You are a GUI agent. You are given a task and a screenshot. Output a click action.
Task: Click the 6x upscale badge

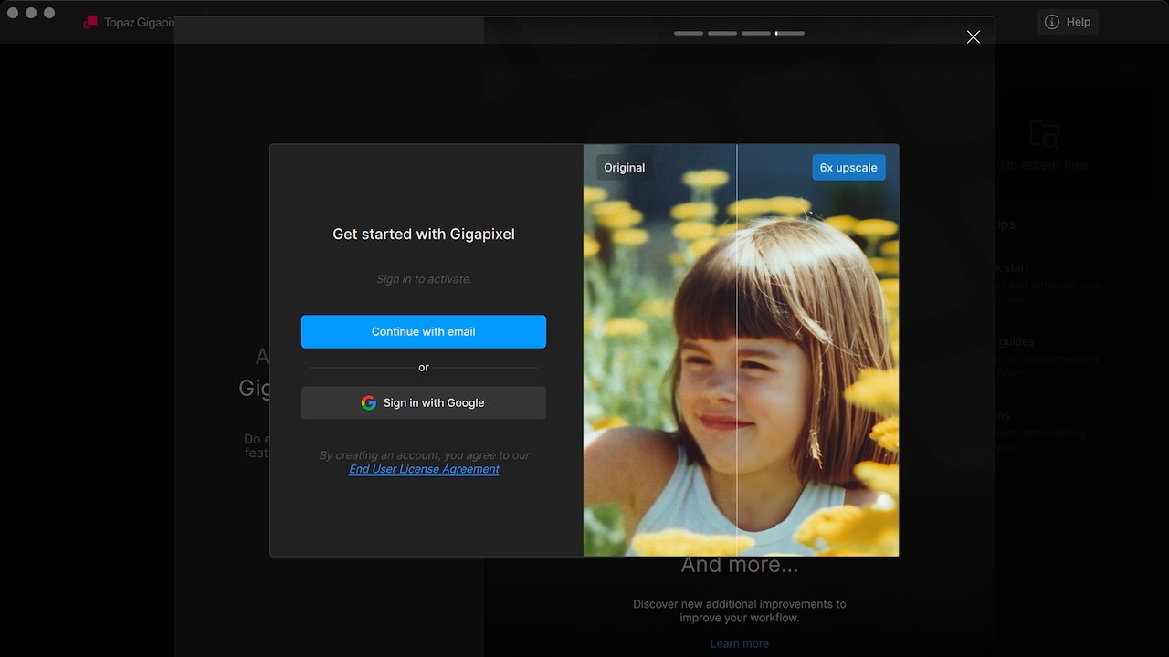pyautogui.click(x=848, y=167)
